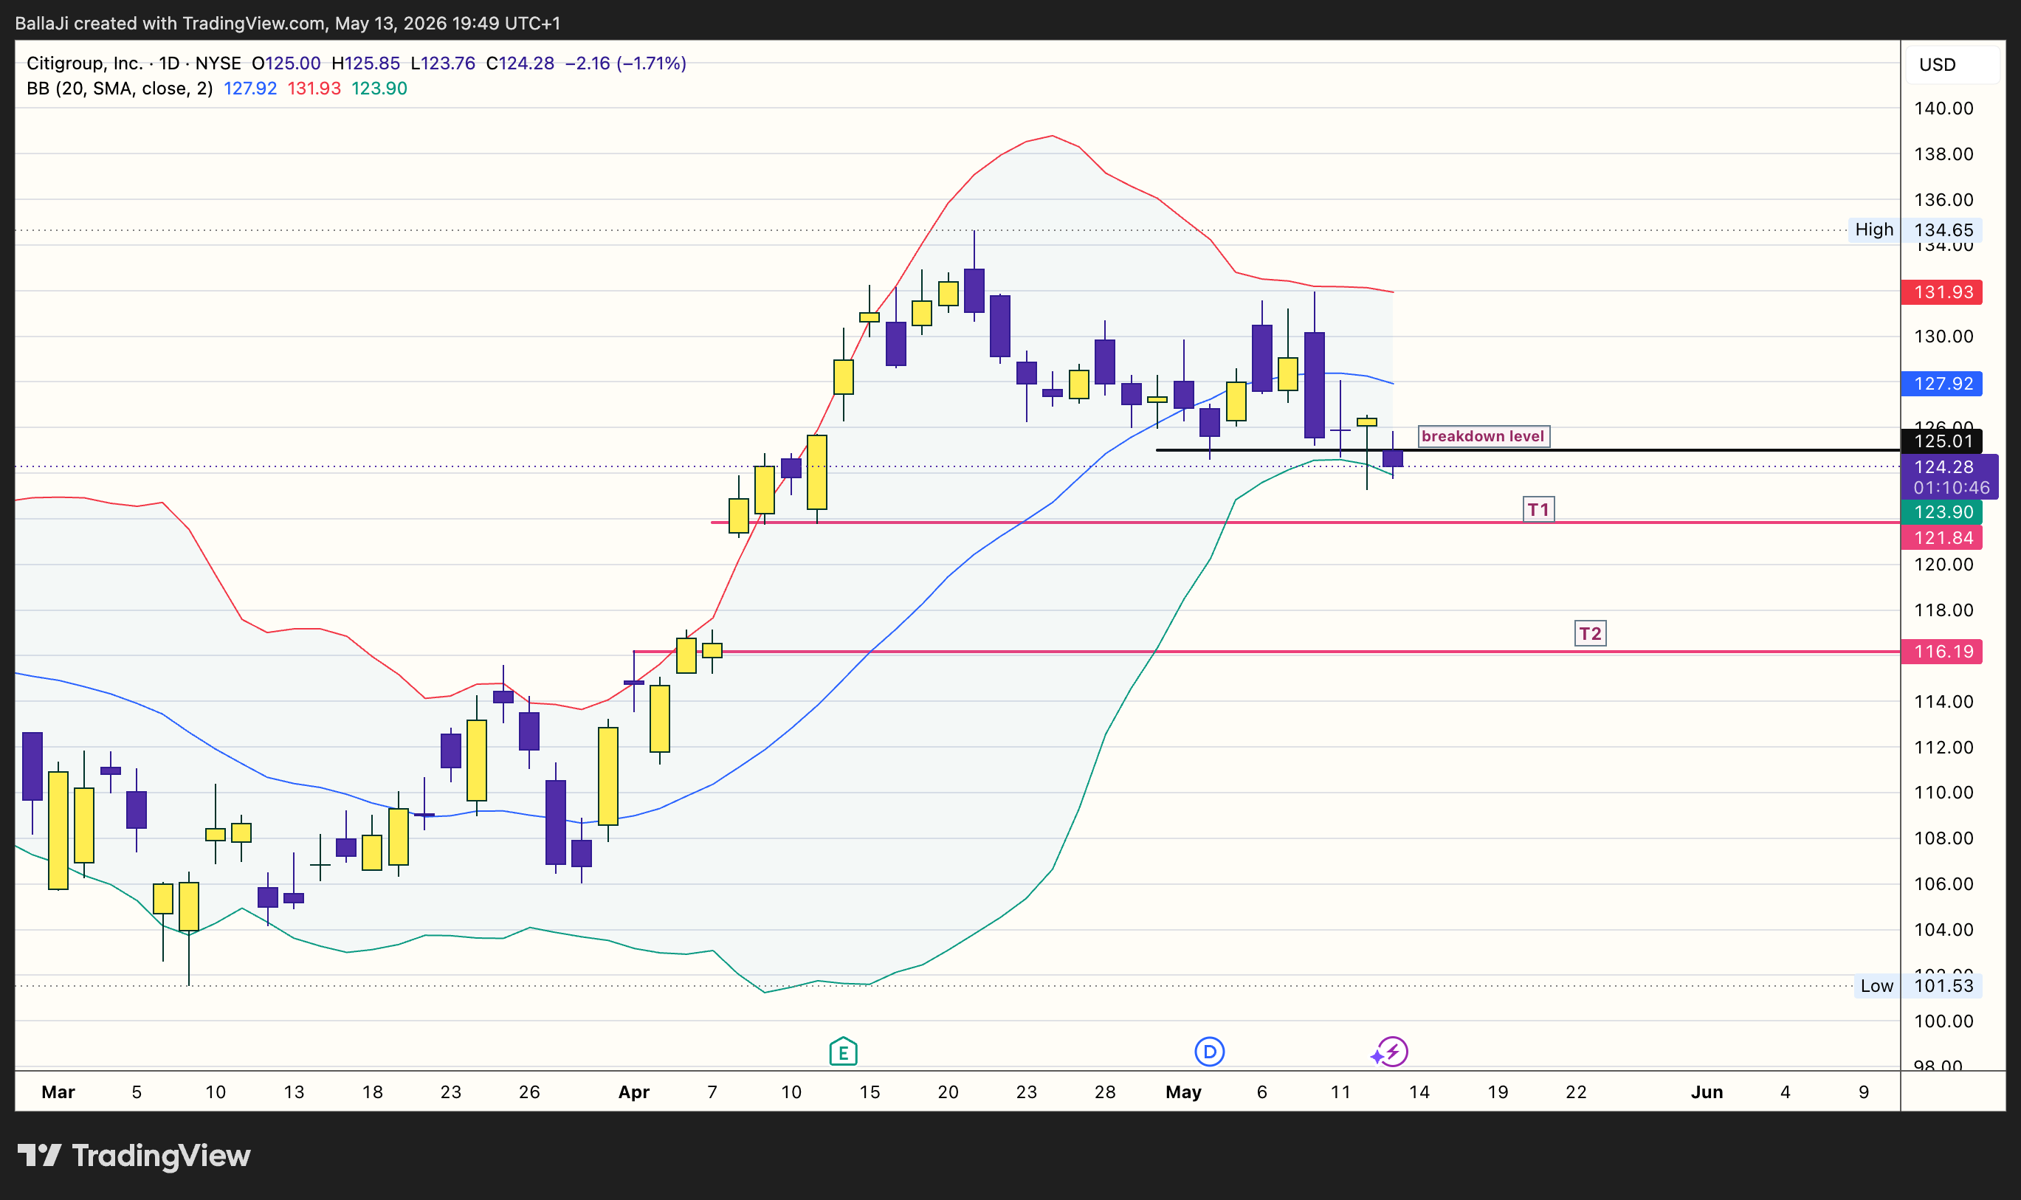The width and height of the screenshot is (2021, 1200).
Task: Click the 134.65 high price tag
Action: pos(1943,230)
